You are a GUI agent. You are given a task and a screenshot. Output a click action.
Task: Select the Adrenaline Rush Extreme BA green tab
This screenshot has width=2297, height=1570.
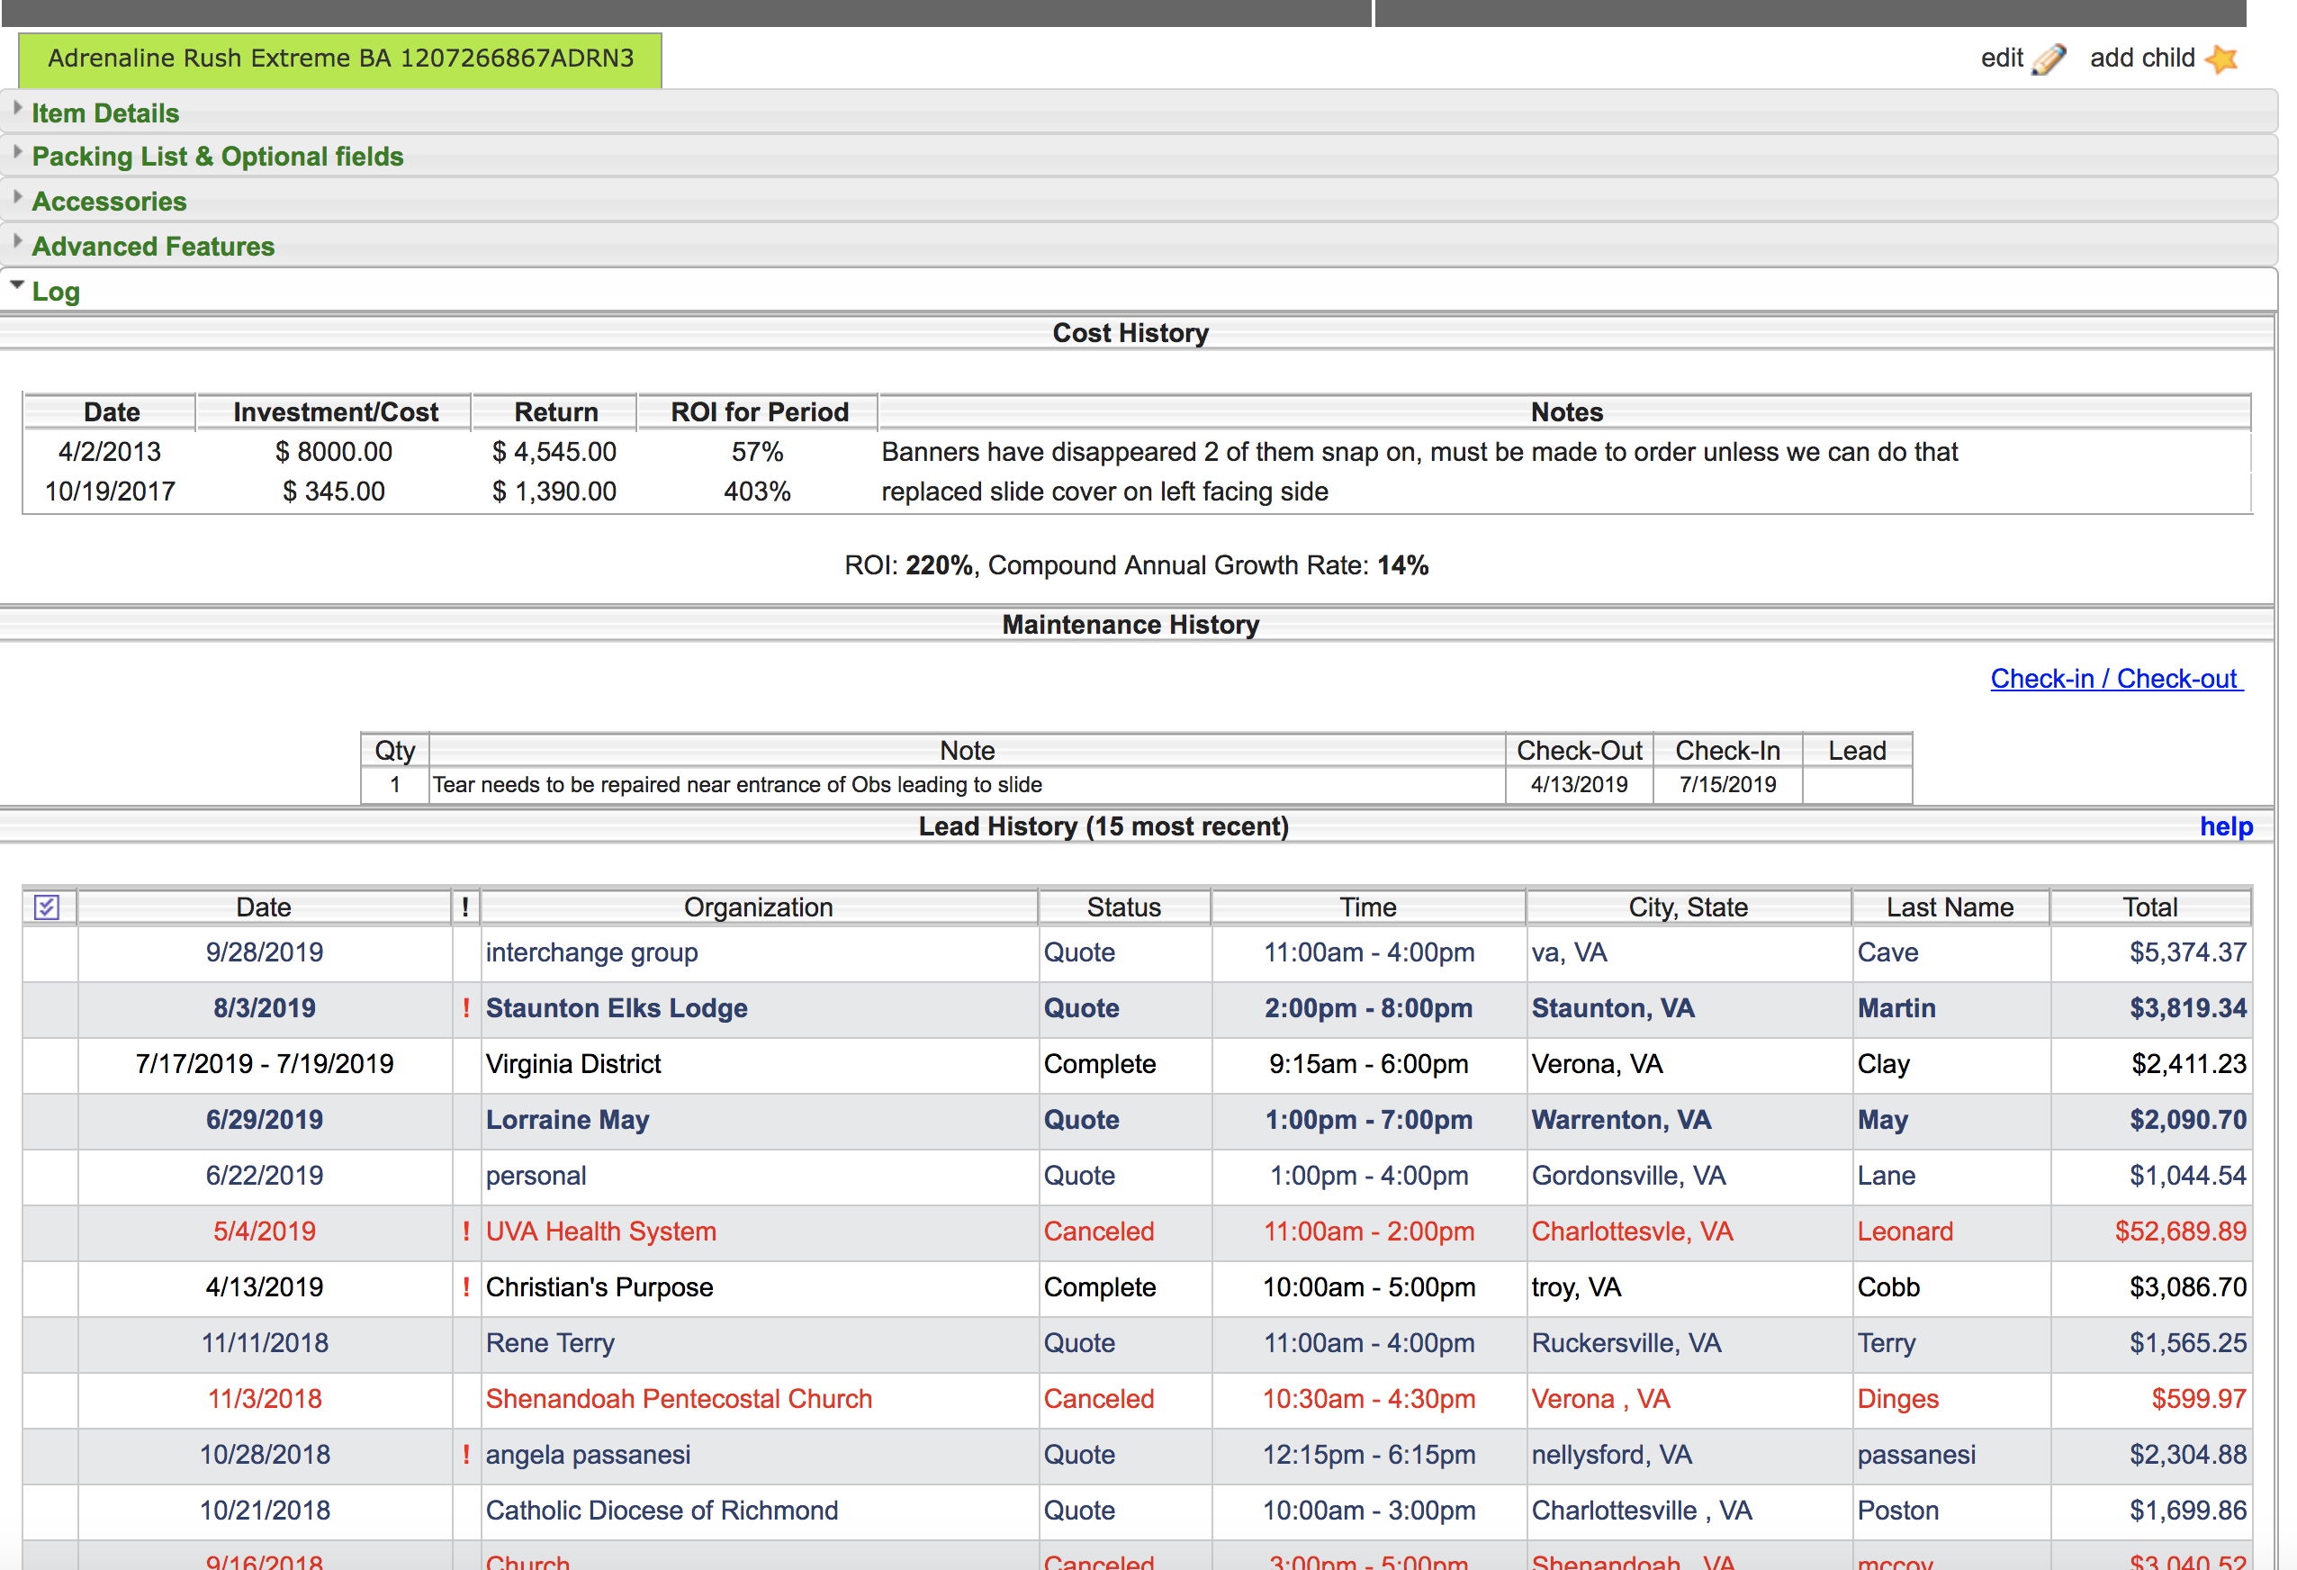(x=340, y=59)
